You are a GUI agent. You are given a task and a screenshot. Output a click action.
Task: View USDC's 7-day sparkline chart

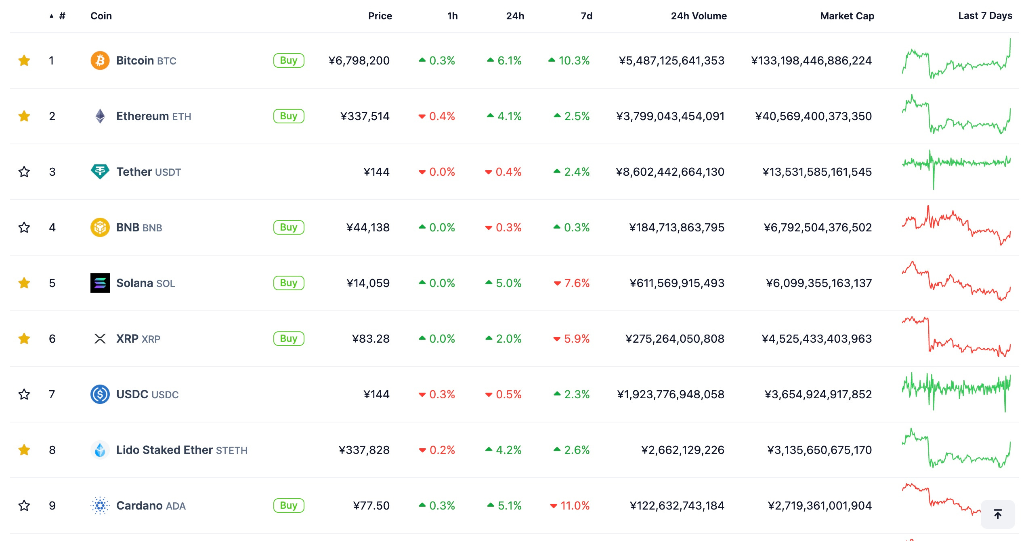coord(957,392)
